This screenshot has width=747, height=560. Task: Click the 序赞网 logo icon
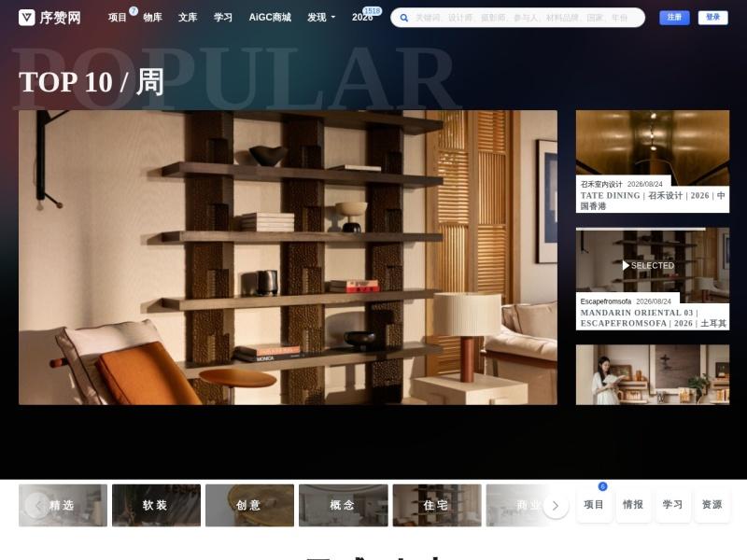click(x=27, y=18)
